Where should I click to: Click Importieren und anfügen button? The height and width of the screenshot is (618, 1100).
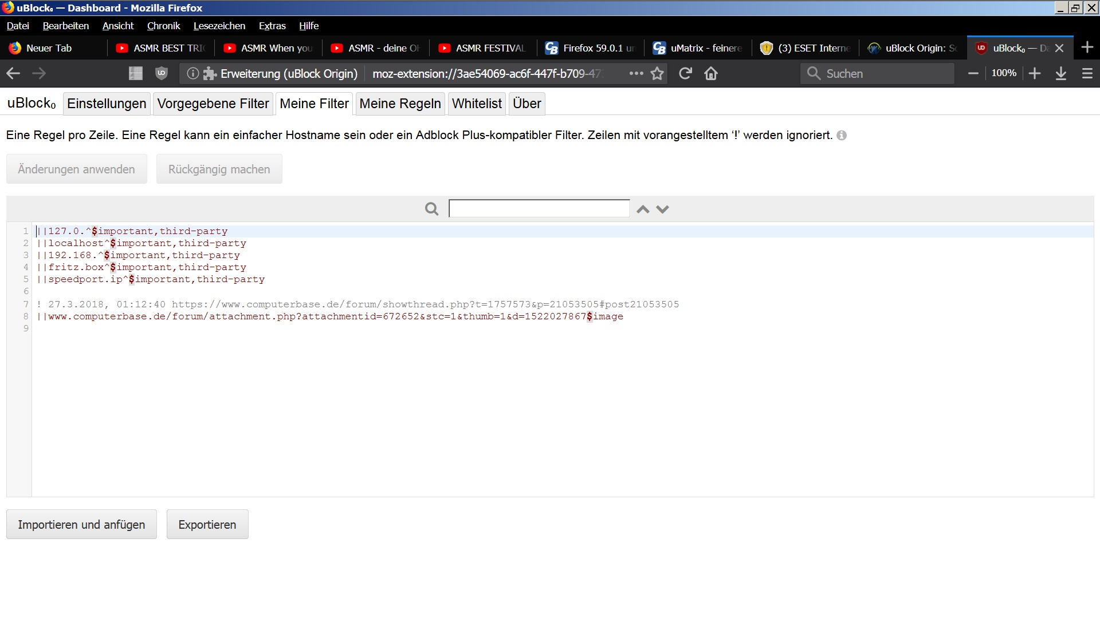[x=81, y=524]
